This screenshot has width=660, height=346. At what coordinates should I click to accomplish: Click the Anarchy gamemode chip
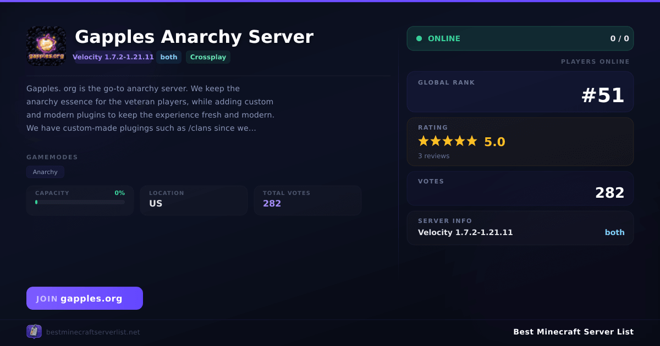45,172
